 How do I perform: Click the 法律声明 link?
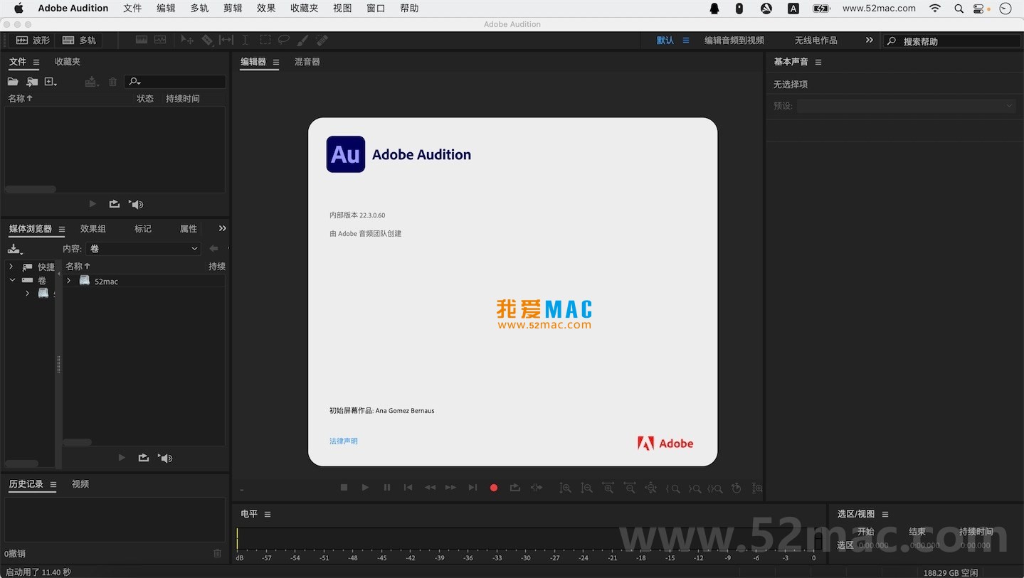pos(344,441)
